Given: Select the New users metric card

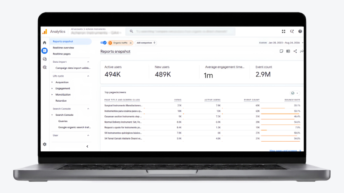Looking at the screenshot, I should (x=174, y=72).
